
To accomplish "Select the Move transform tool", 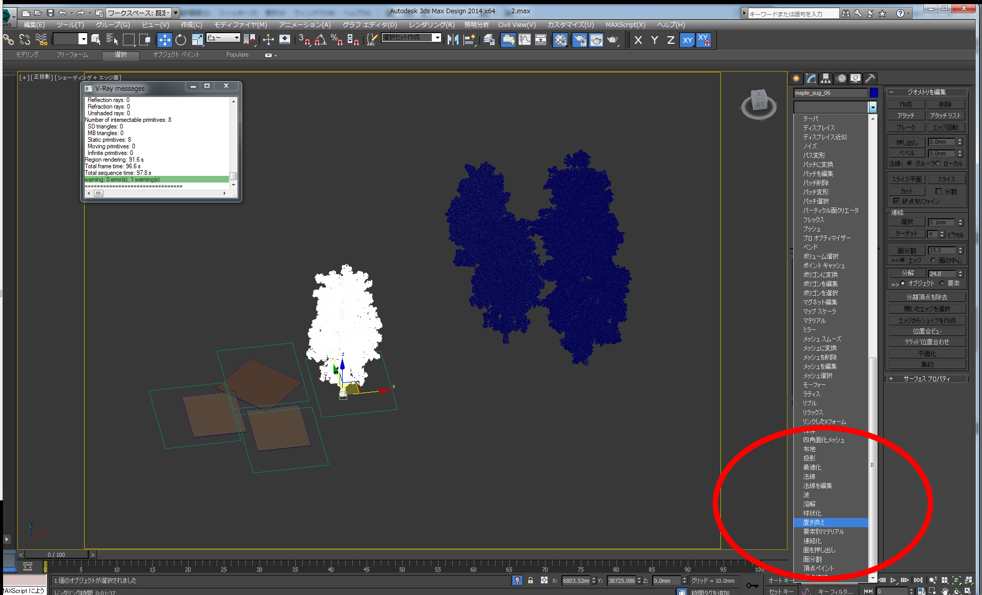I will coord(164,40).
